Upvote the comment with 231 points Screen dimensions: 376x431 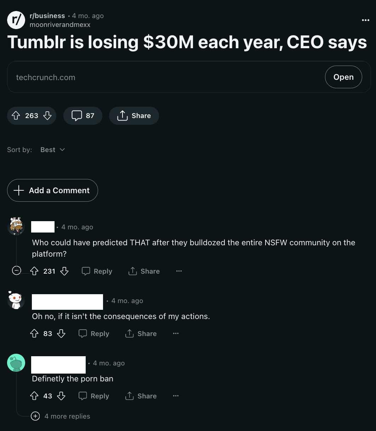[x=34, y=271]
